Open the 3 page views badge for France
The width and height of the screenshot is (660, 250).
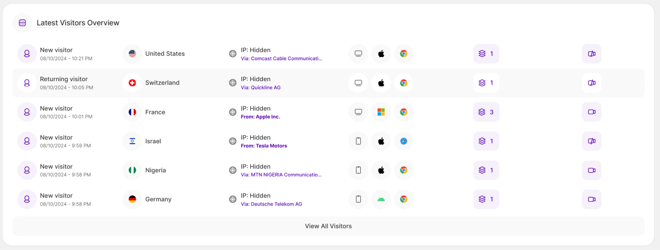(486, 112)
